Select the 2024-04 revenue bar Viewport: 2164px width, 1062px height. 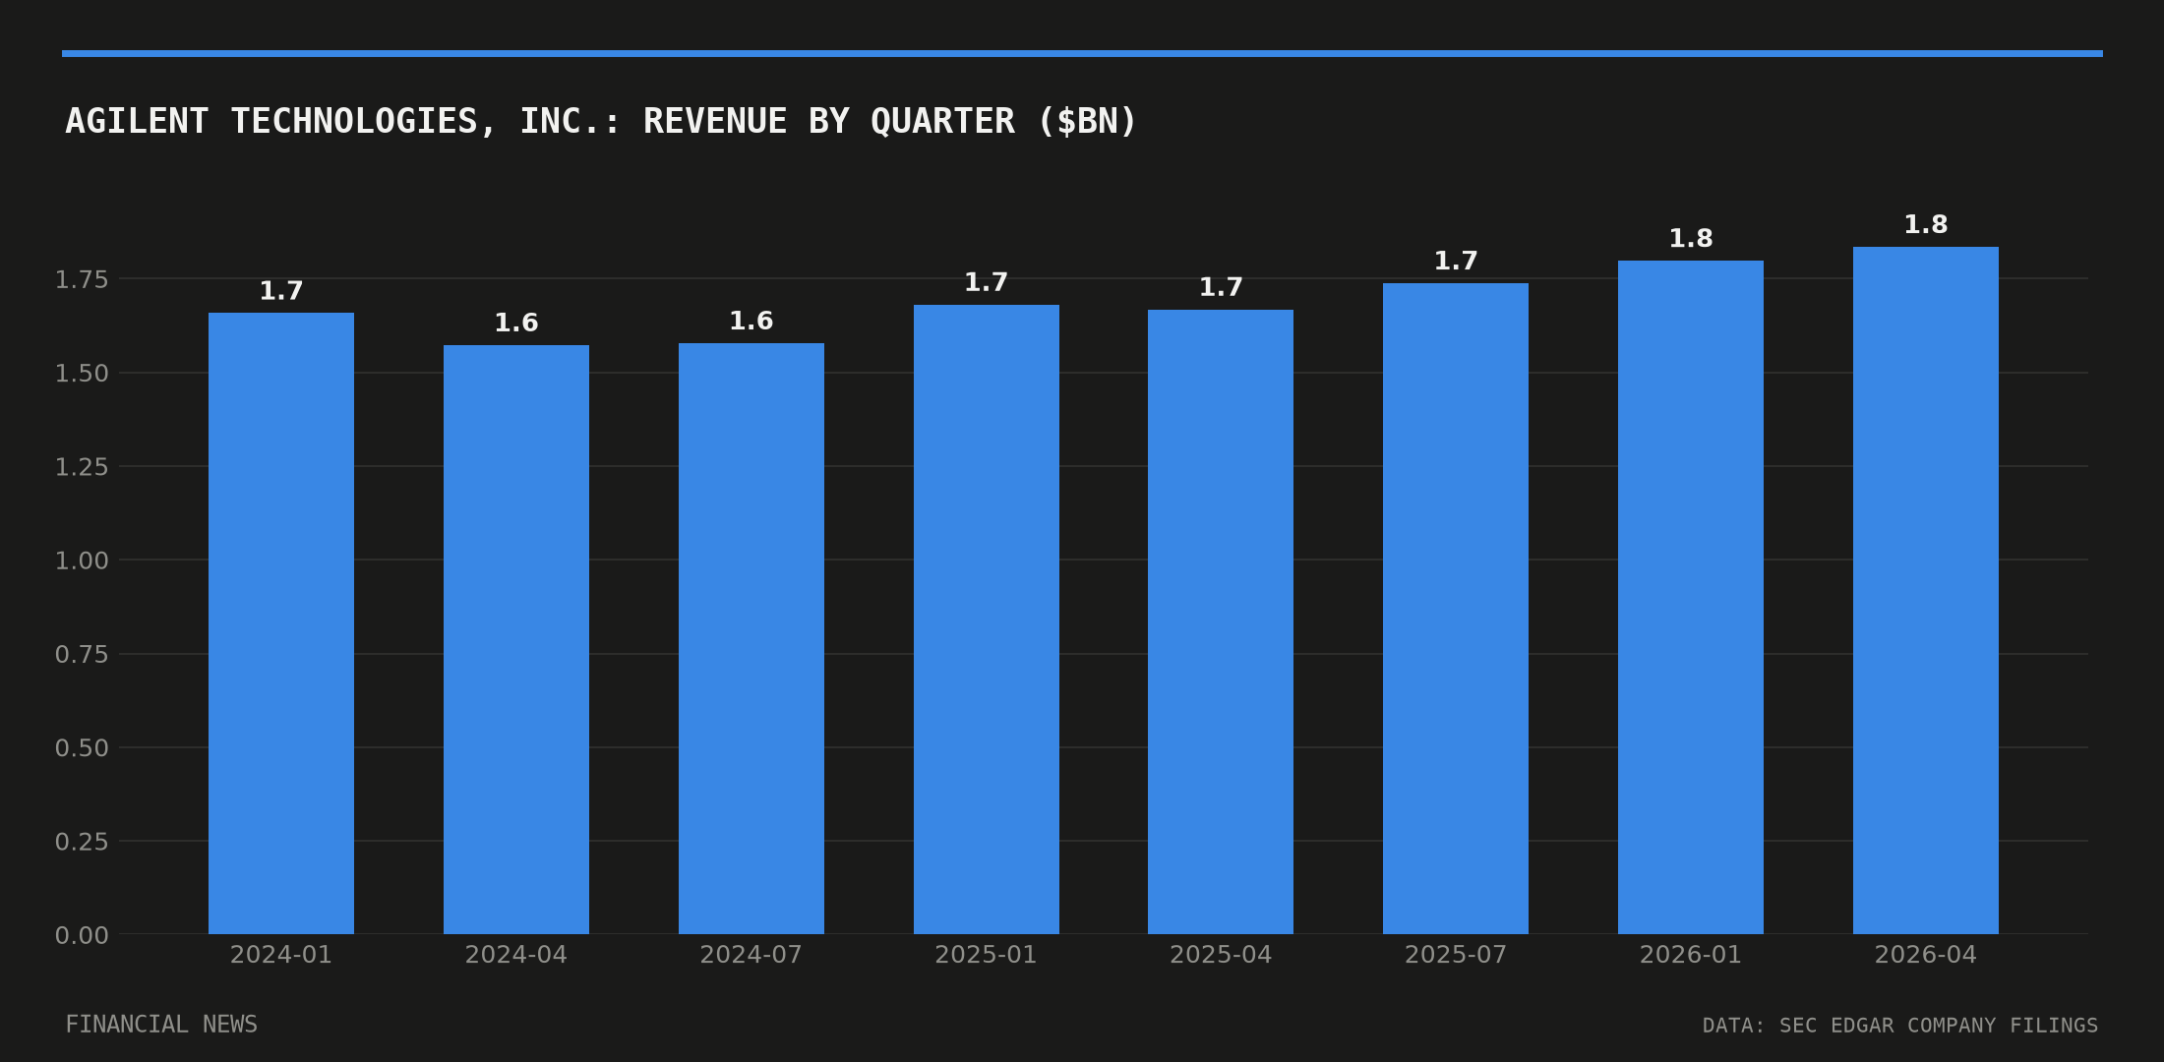pos(516,639)
